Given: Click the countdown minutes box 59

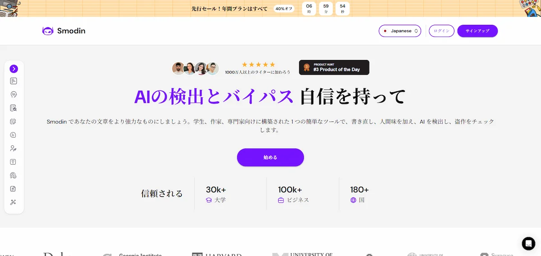Looking at the screenshot, I should coord(326,9).
